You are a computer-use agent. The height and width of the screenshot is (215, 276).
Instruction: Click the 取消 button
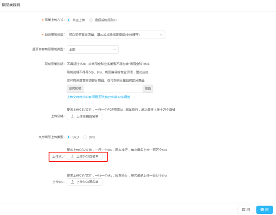tap(246, 209)
